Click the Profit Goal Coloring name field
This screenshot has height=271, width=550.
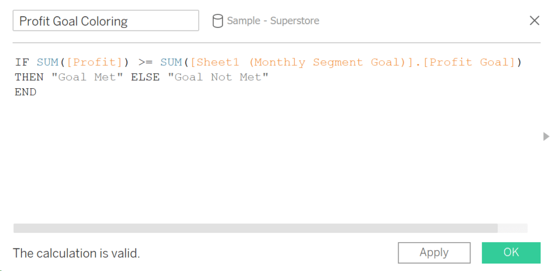click(106, 21)
